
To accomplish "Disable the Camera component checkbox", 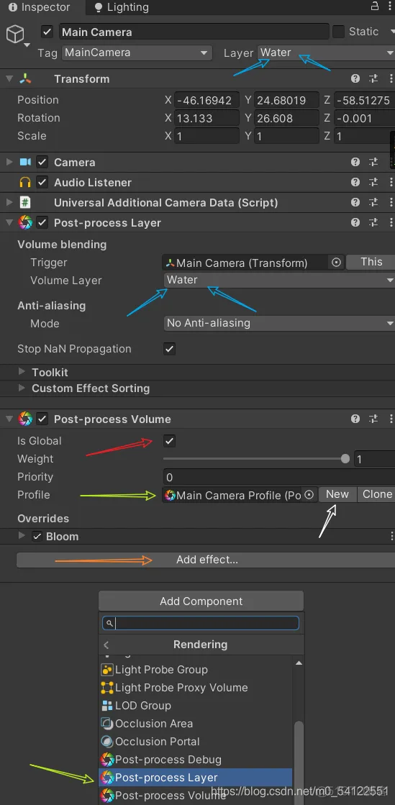I will [42, 163].
